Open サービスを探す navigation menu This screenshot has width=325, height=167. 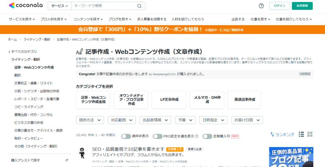(22, 19)
